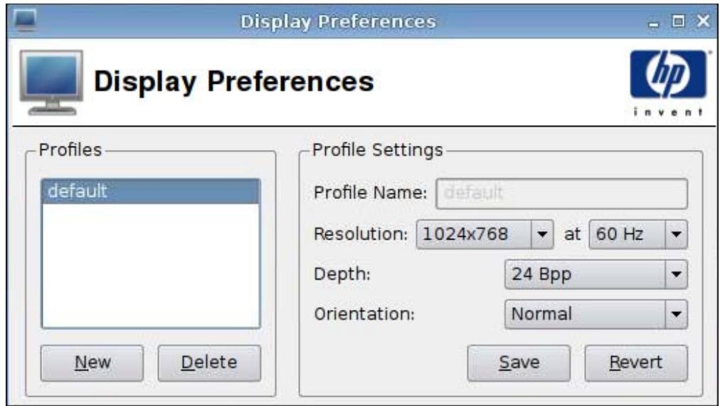Click the Delete profile button
This screenshot has height=406, width=720.
coord(209,363)
